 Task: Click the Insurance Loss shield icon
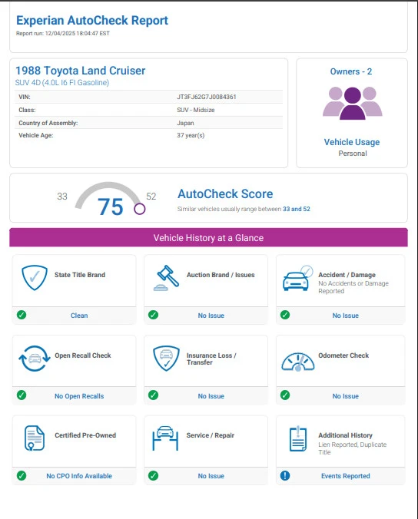166,359
